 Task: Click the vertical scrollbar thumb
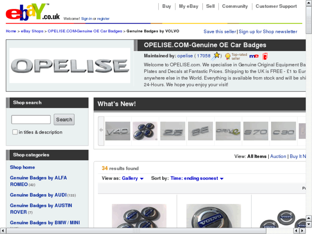click(x=309, y=20)
